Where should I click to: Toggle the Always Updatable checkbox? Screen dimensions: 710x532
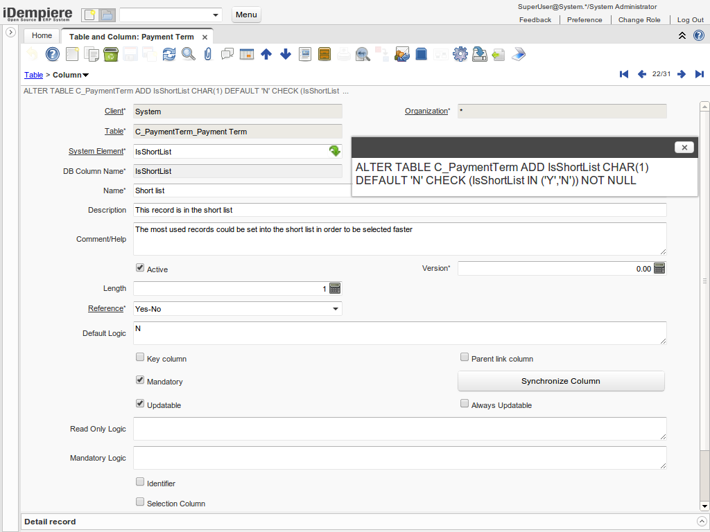coord(465,404)
